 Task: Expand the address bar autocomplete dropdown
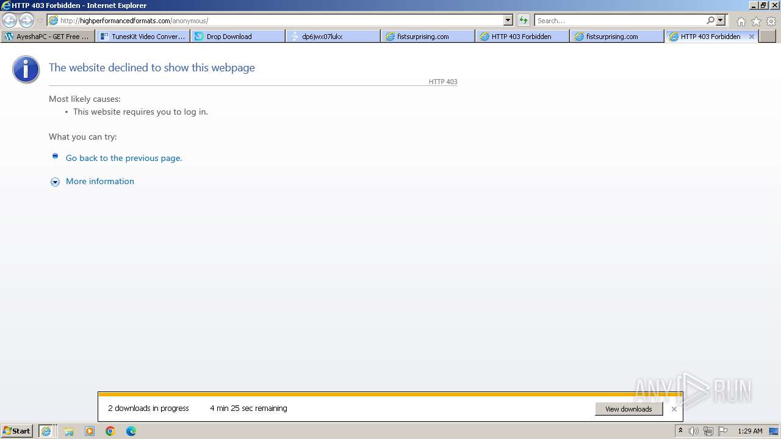(508, 20)
